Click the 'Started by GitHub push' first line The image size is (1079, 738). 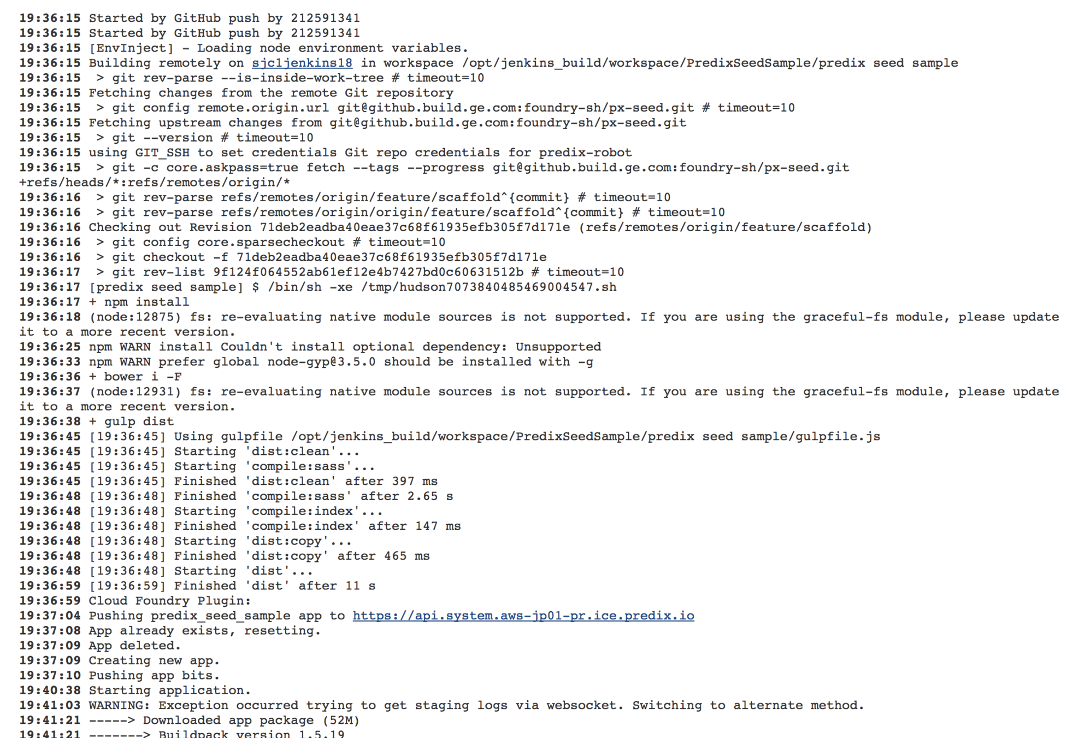pos(190,18)
